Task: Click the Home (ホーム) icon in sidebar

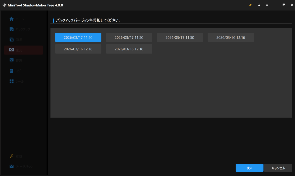Action: (12, 19)
